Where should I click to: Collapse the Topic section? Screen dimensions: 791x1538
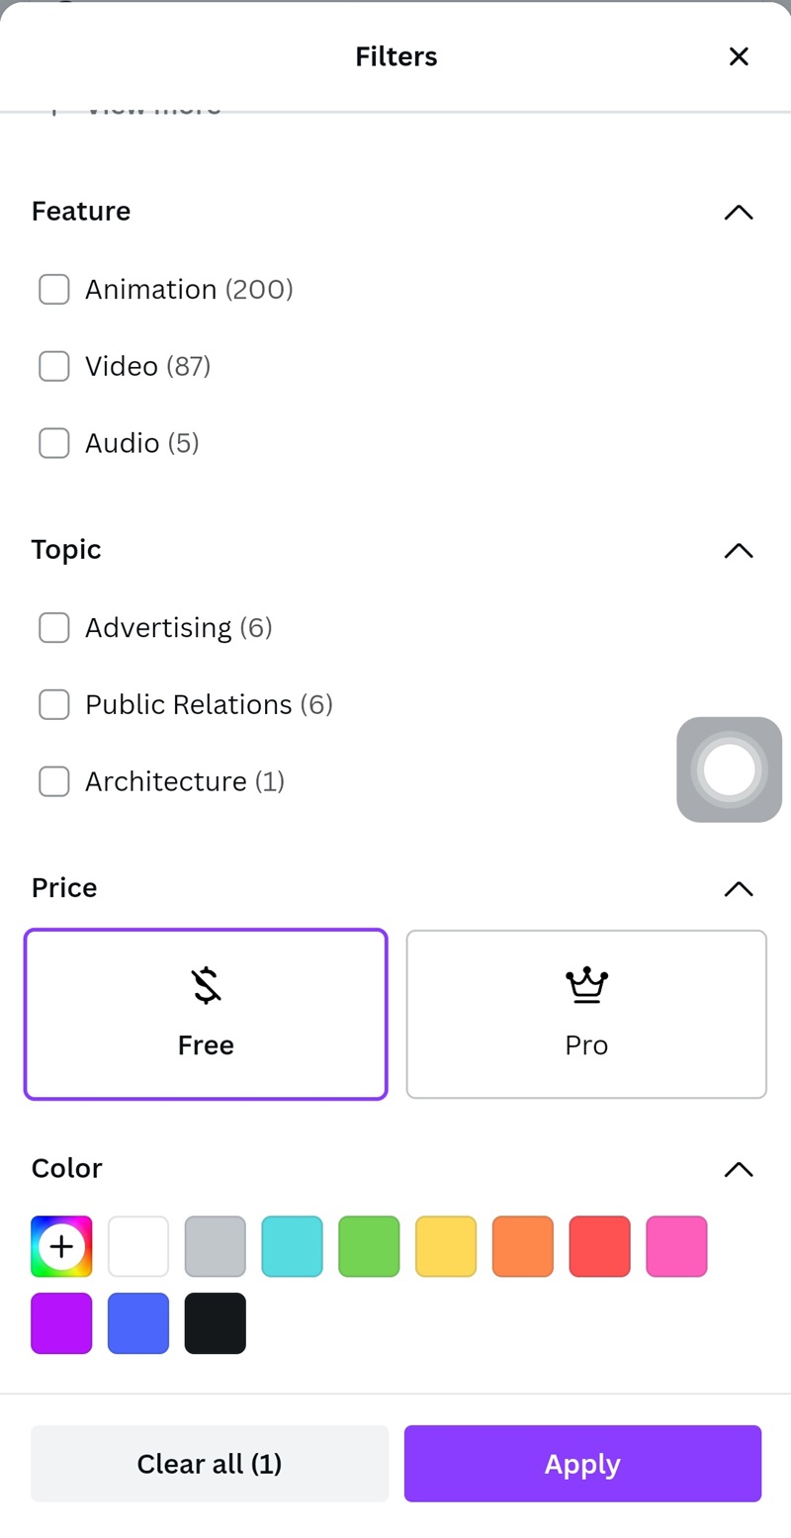click(x=739, y=550)
